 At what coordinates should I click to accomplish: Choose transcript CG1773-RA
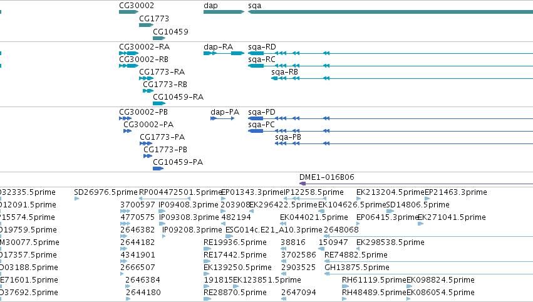pos(146,78)
